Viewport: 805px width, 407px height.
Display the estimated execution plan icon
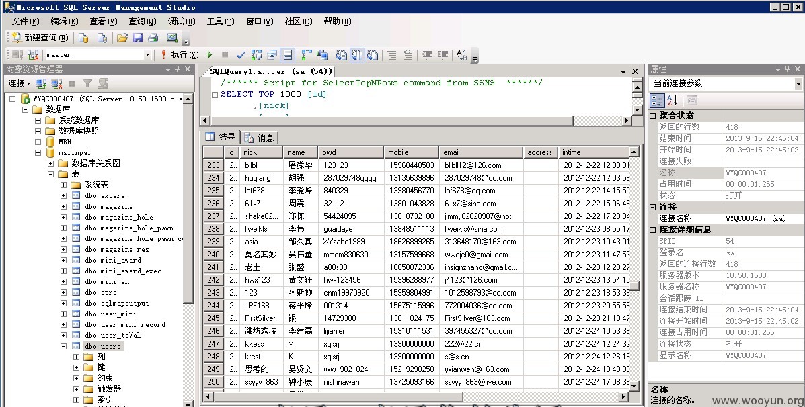coord(257,55)
